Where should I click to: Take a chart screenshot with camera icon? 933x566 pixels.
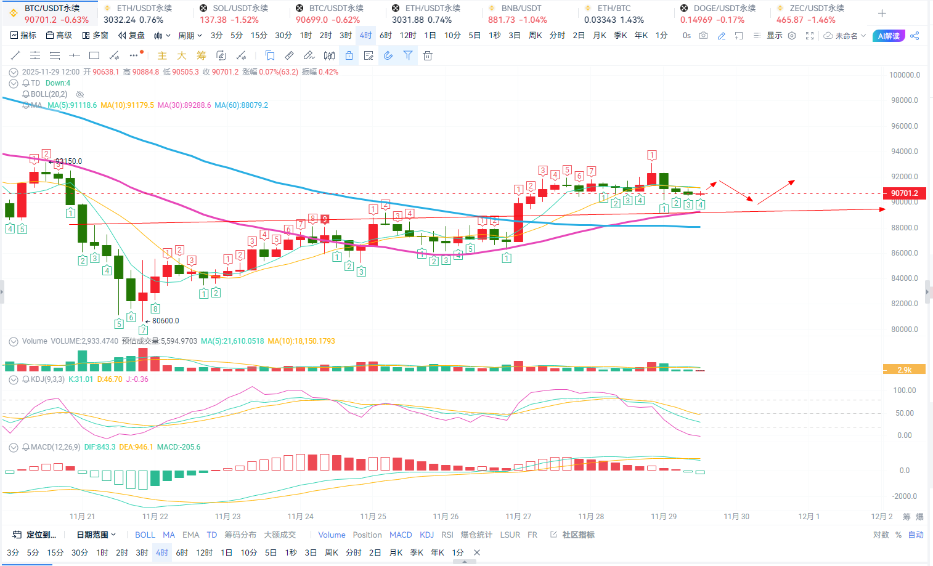coord(704,36)
